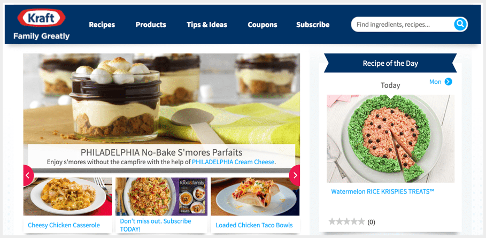Screen dimensions: 486x238
Task: Rate recipe using the star rating
Action: pyautogui.click(x=346, y=221)
